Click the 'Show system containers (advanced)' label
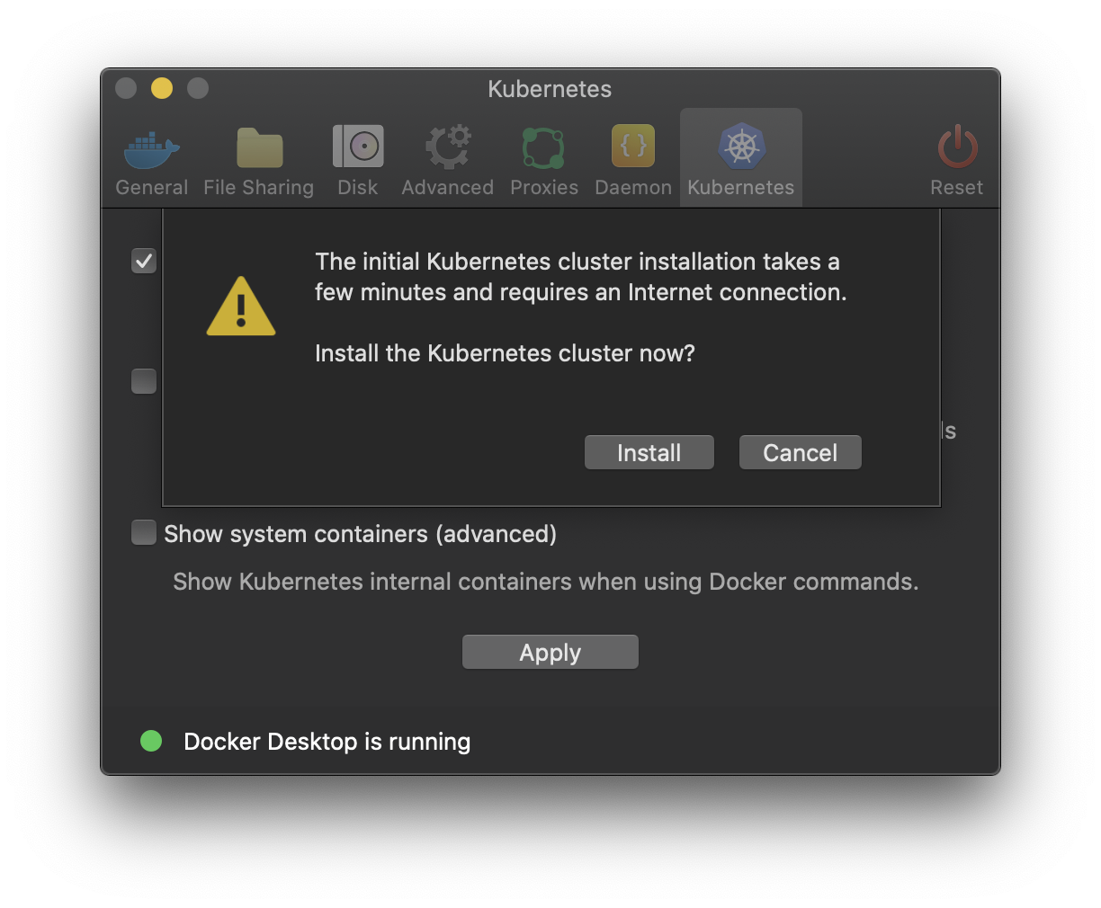This screenshot has width=1101, height=908. (360, 534)
